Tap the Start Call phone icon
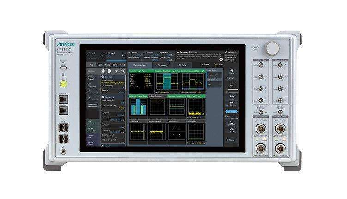The width and height of the screenshot is (347, 199). (231, 122)
